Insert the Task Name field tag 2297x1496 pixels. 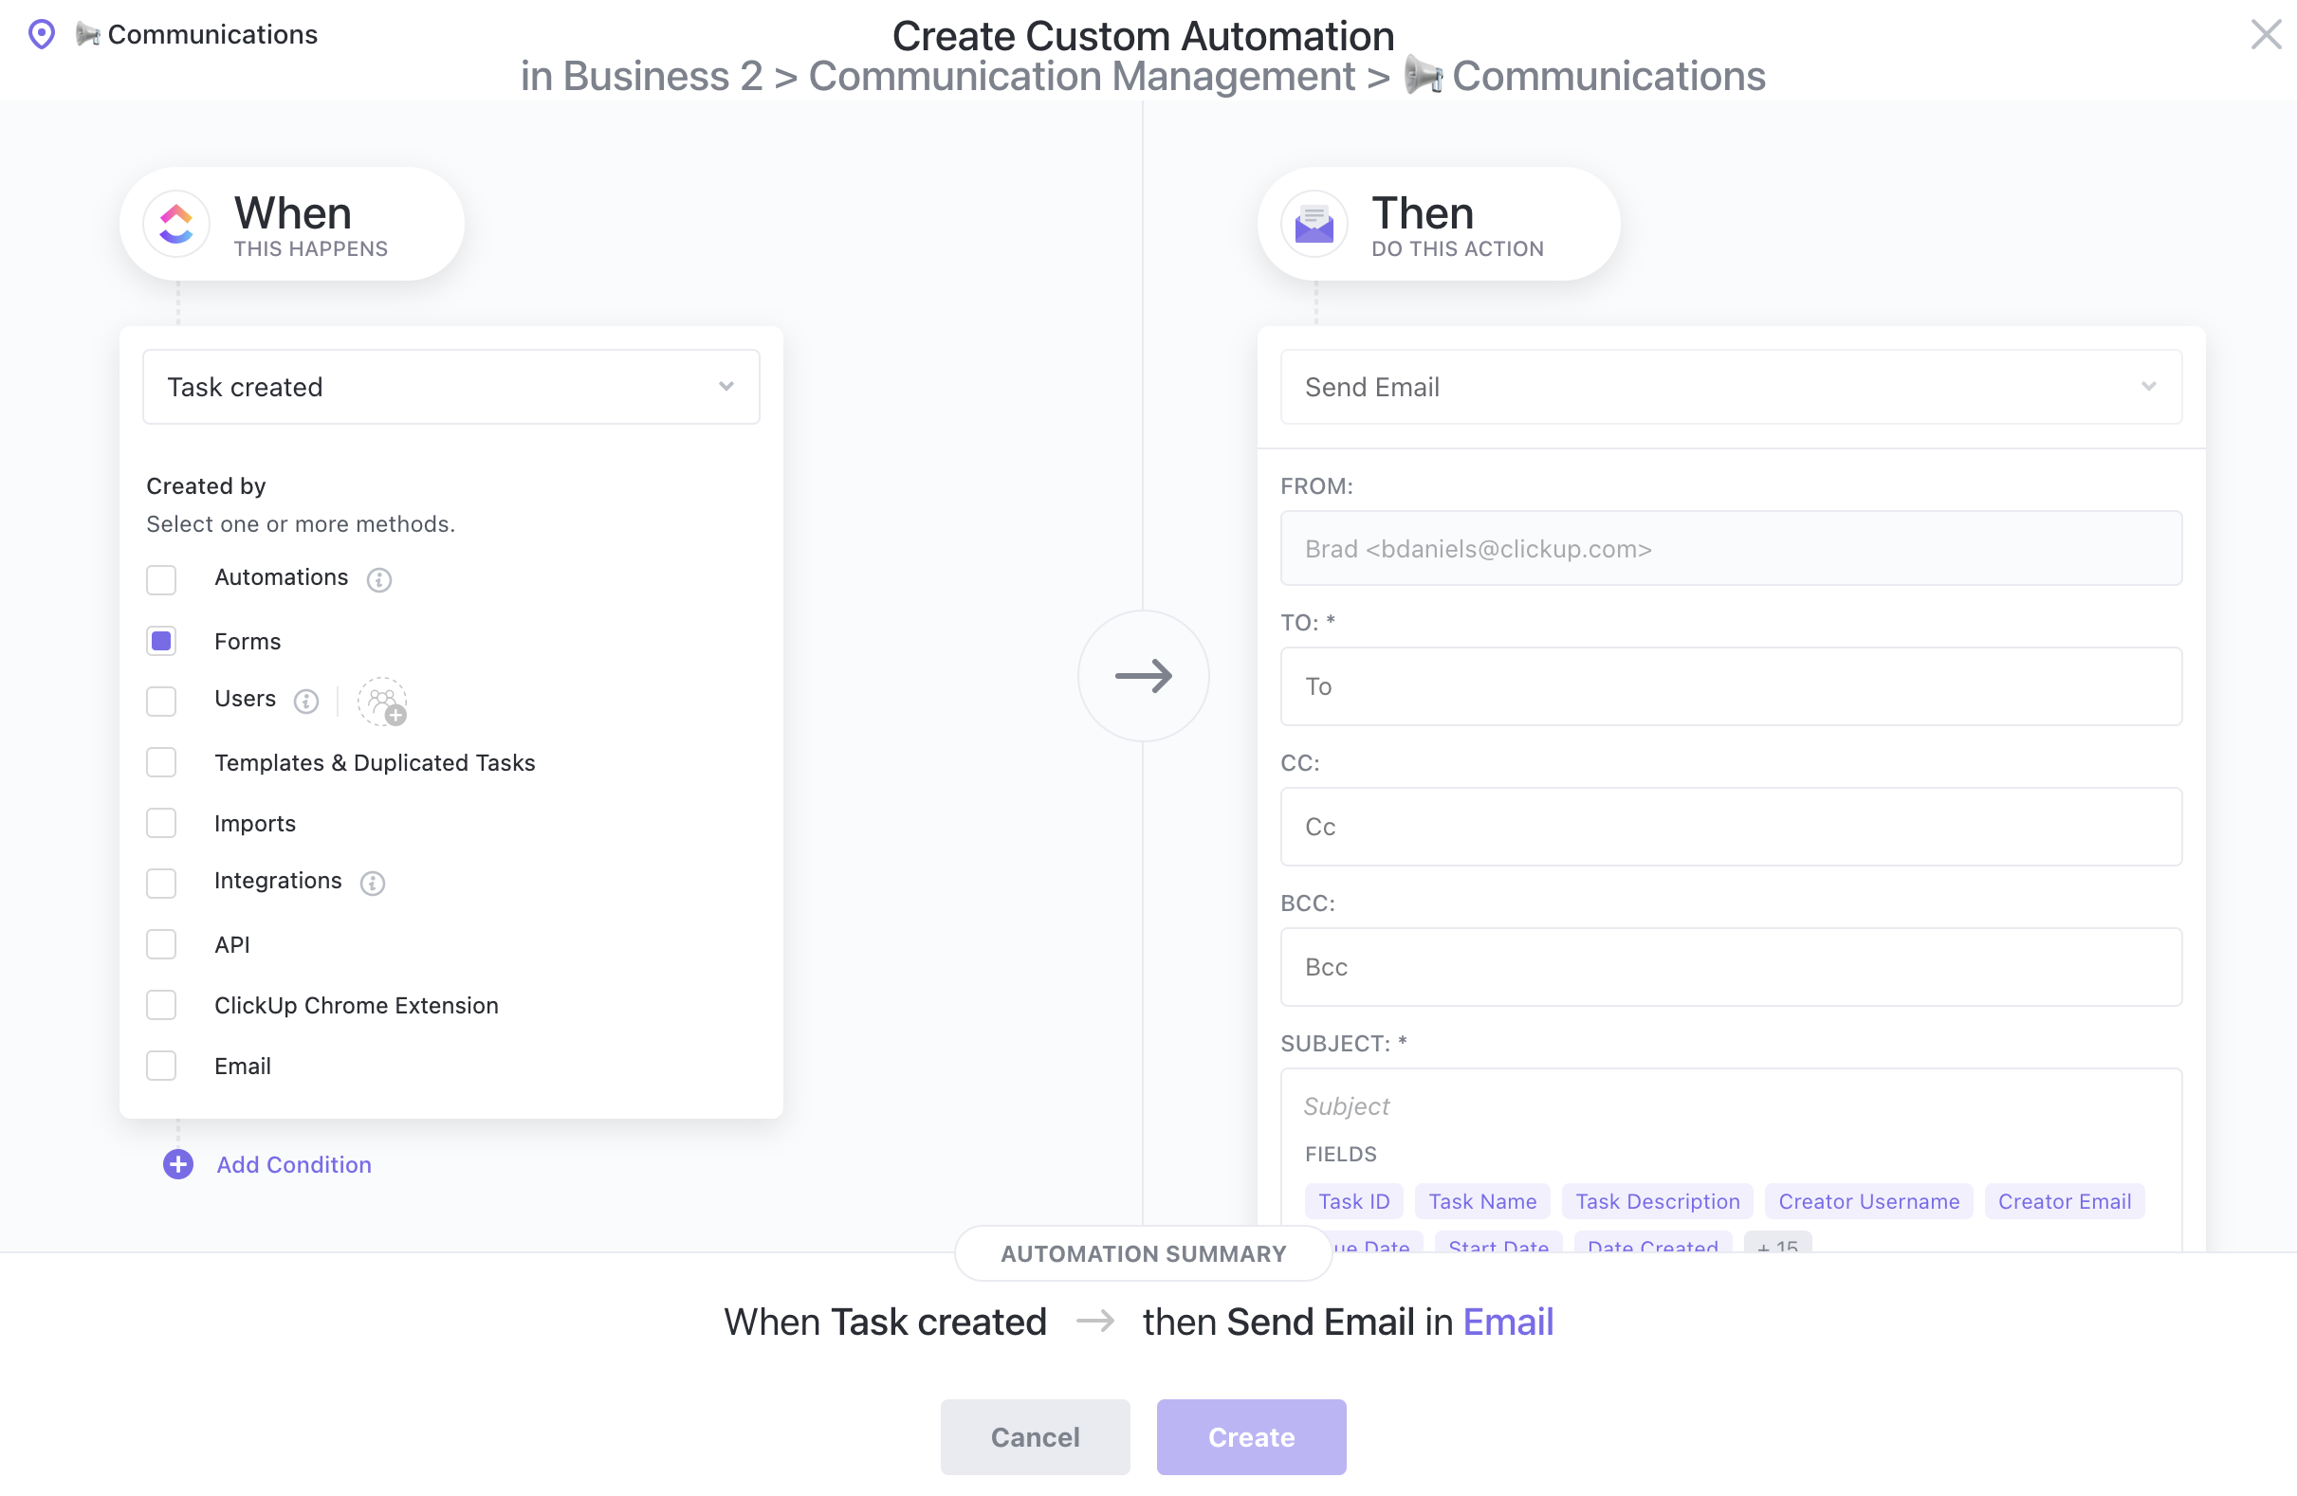(x=1481, y=1201)
